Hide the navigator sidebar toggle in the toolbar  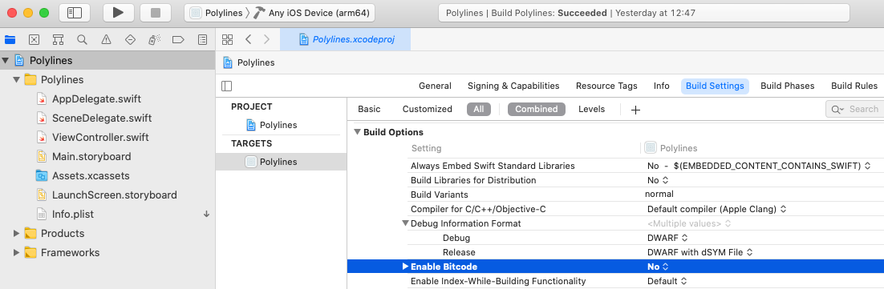(75, 12)
